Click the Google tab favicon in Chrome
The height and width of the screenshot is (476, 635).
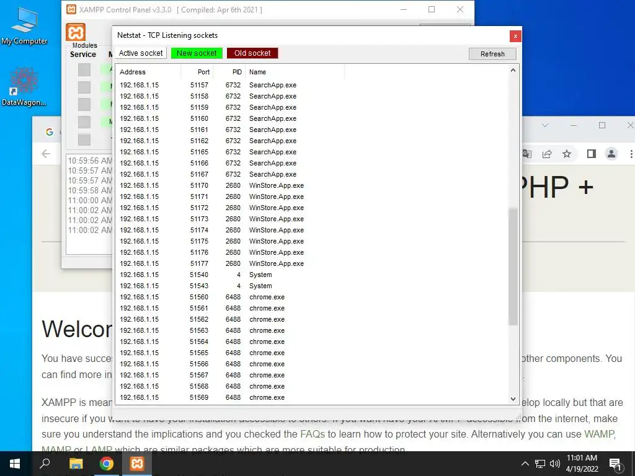tap(50, 132)
